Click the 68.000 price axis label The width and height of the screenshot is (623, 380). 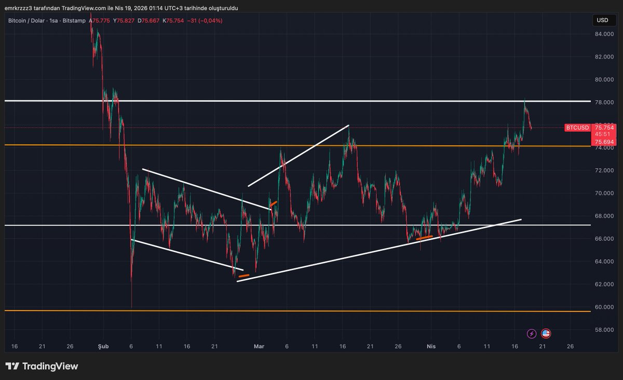pos(604,216)
